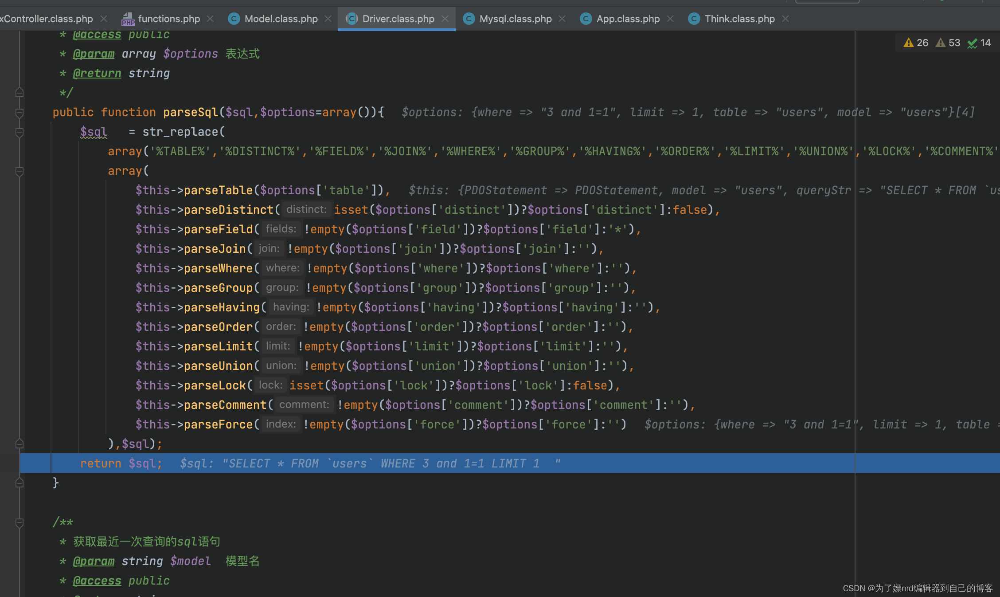Collapse the parseSql function fold marker
This screenshot has height=597, width=1000.
(x=20, y=113)
